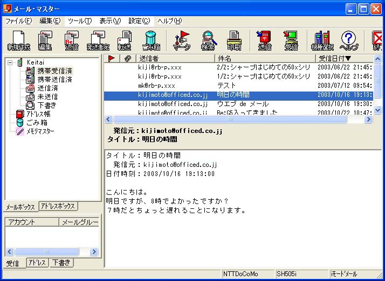Select 送信済 folder in the tree

tap(47, 88)
